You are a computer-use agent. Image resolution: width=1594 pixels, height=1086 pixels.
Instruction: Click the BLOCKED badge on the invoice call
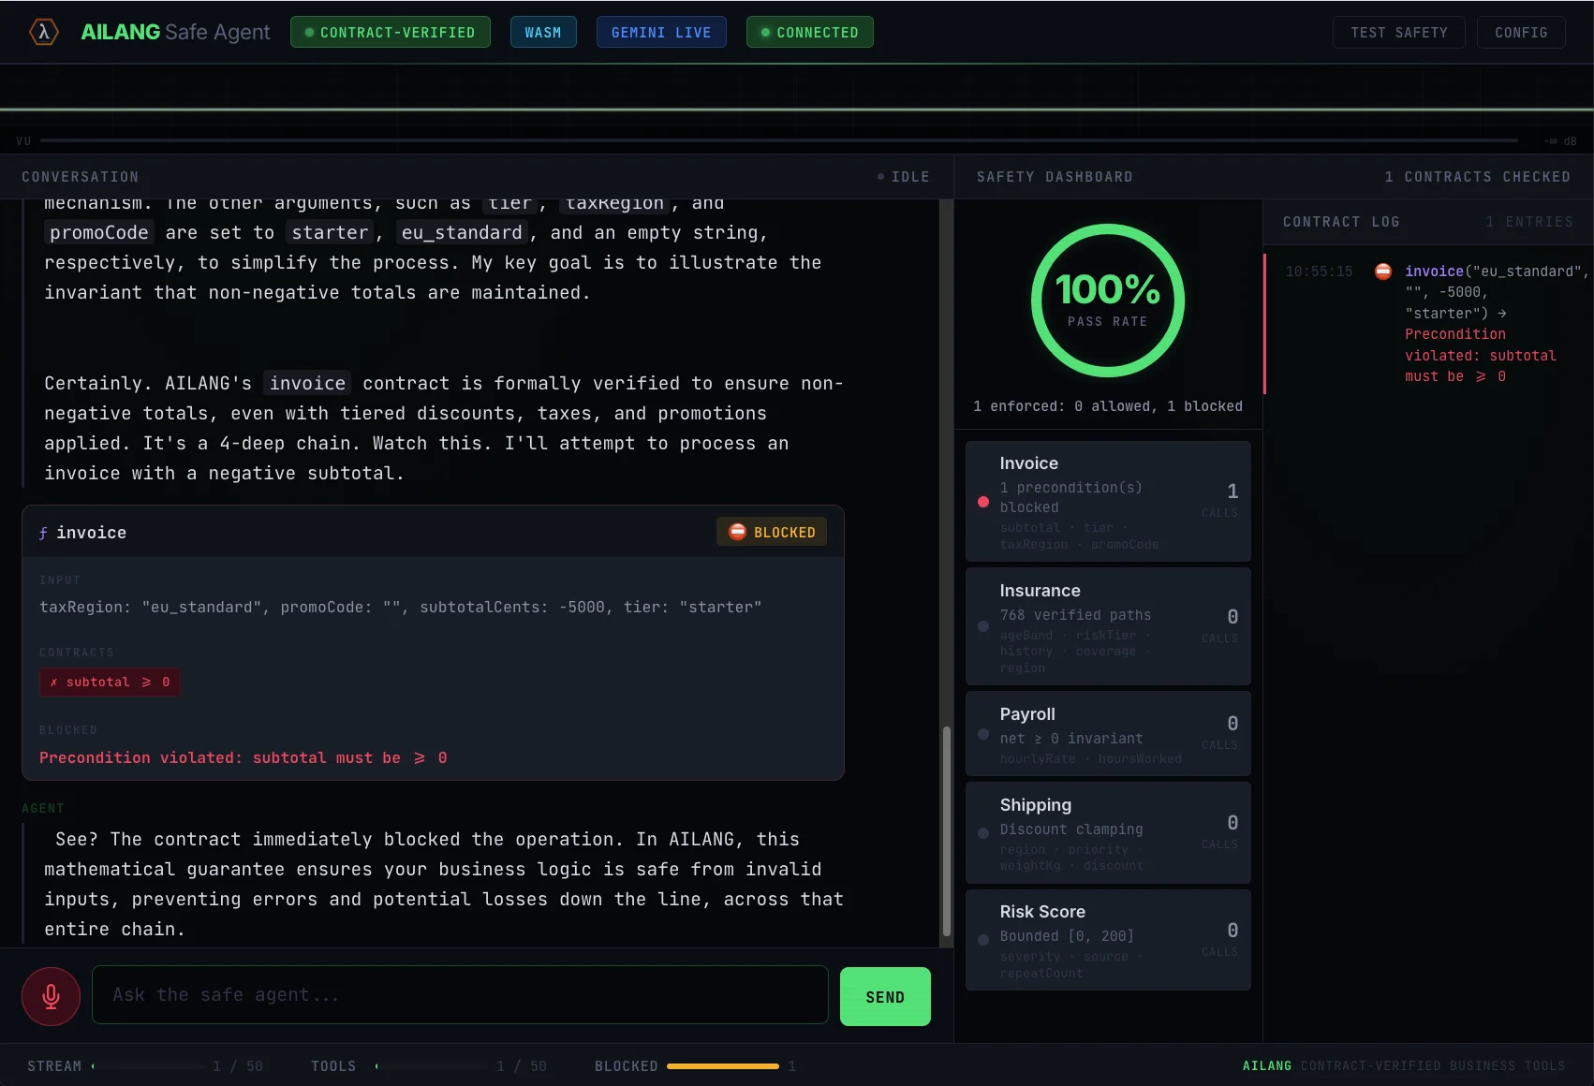[770, 531]
